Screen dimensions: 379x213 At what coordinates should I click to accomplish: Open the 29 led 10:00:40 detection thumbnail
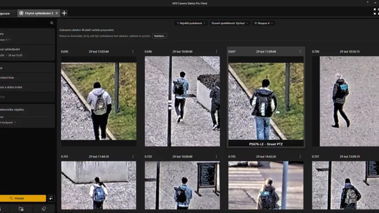click(x=182, y=101)
